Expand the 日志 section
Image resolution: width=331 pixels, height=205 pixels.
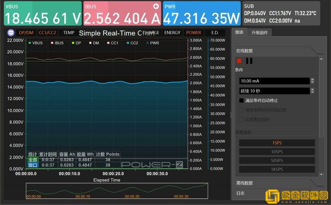tap(241, 193)
